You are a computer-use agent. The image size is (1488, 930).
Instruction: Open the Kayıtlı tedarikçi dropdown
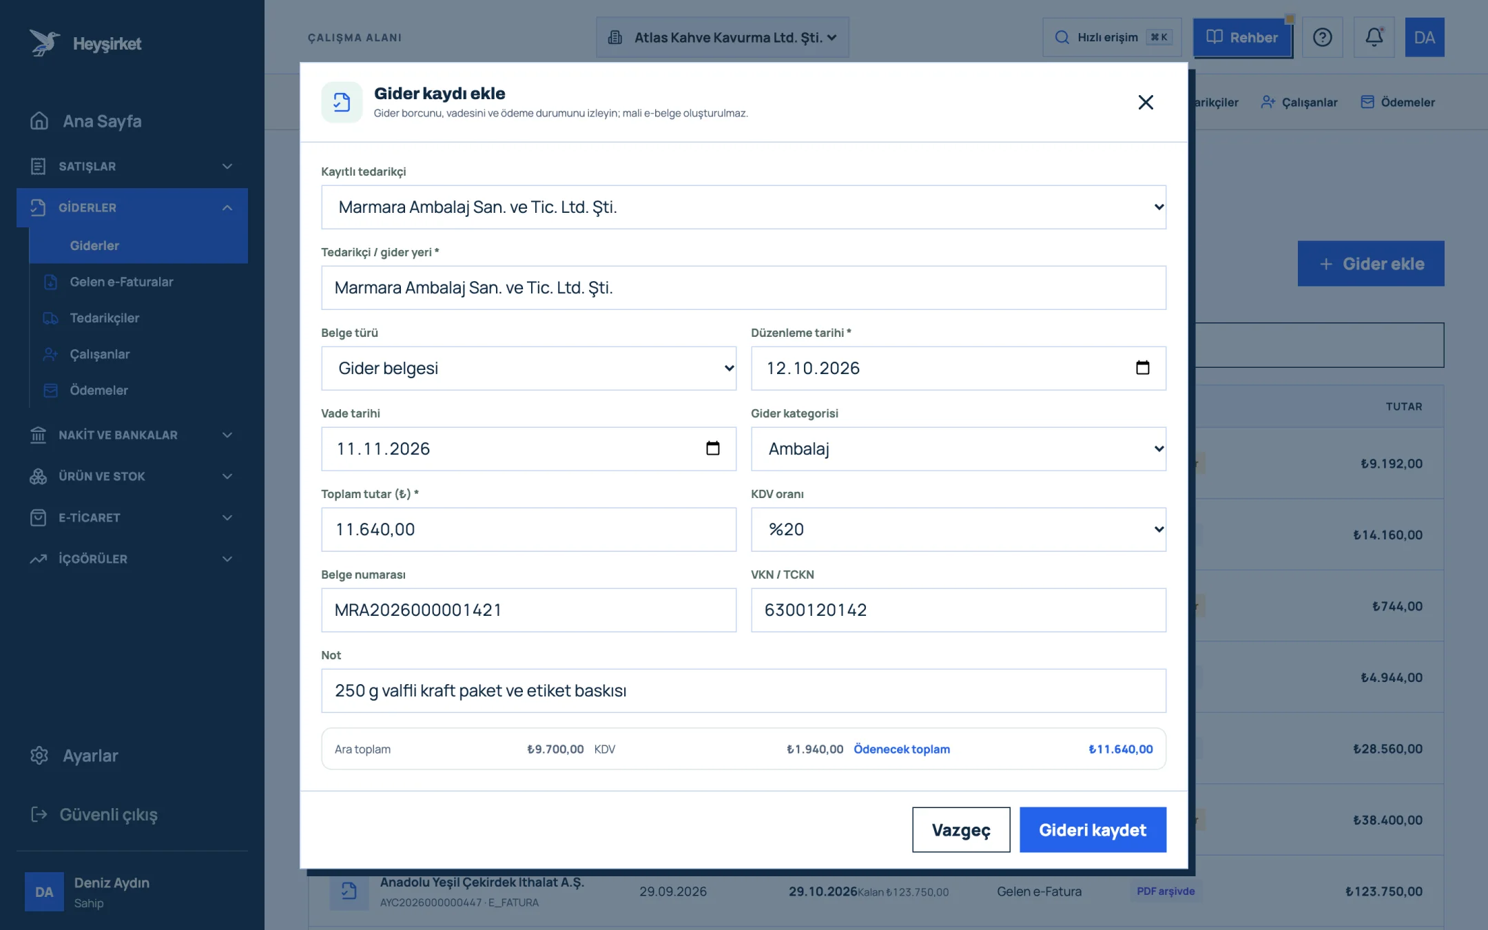click(743, 207)
